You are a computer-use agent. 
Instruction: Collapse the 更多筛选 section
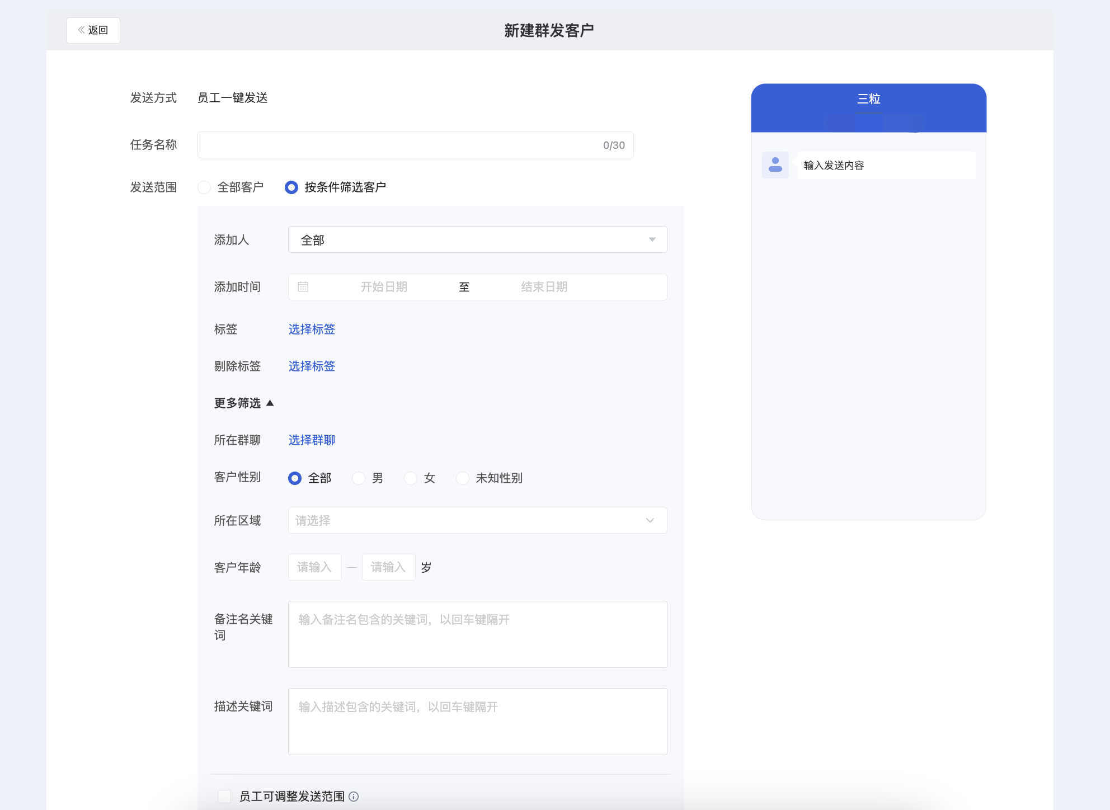(x=244, y=403)
